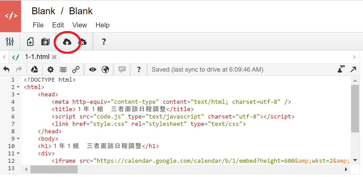Click the chain link icon
This screenshot has height=177, width=363.
click(x=76, y=70)
